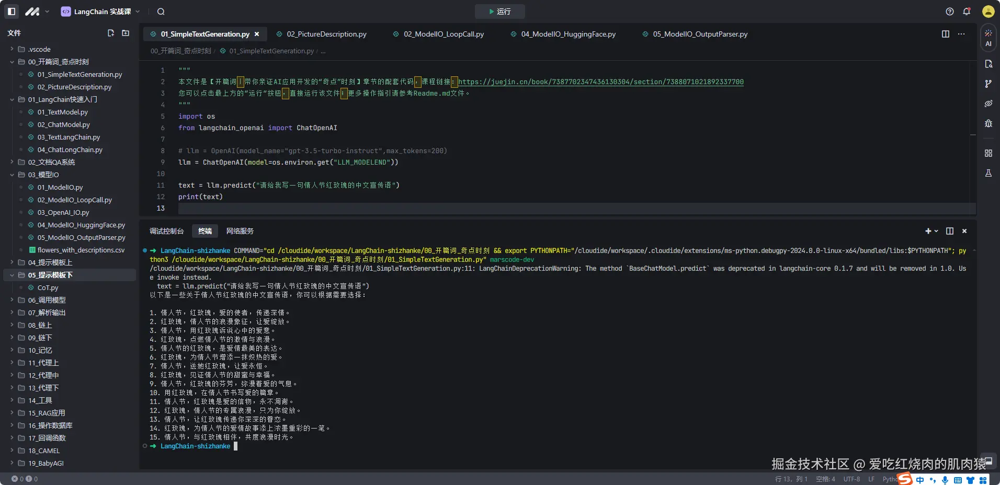Switch to the 调试控制台 panel tab
The width and height of the screenshot is (1000, 485).
[166, 231]
